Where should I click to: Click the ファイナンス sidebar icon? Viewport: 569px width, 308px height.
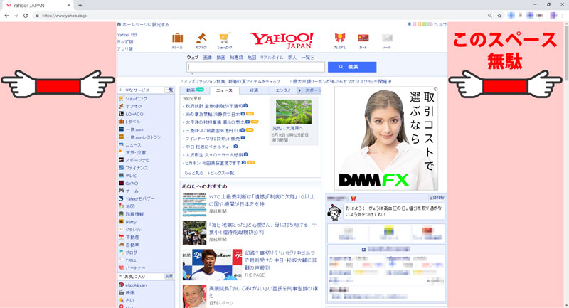tap(121, 168)
